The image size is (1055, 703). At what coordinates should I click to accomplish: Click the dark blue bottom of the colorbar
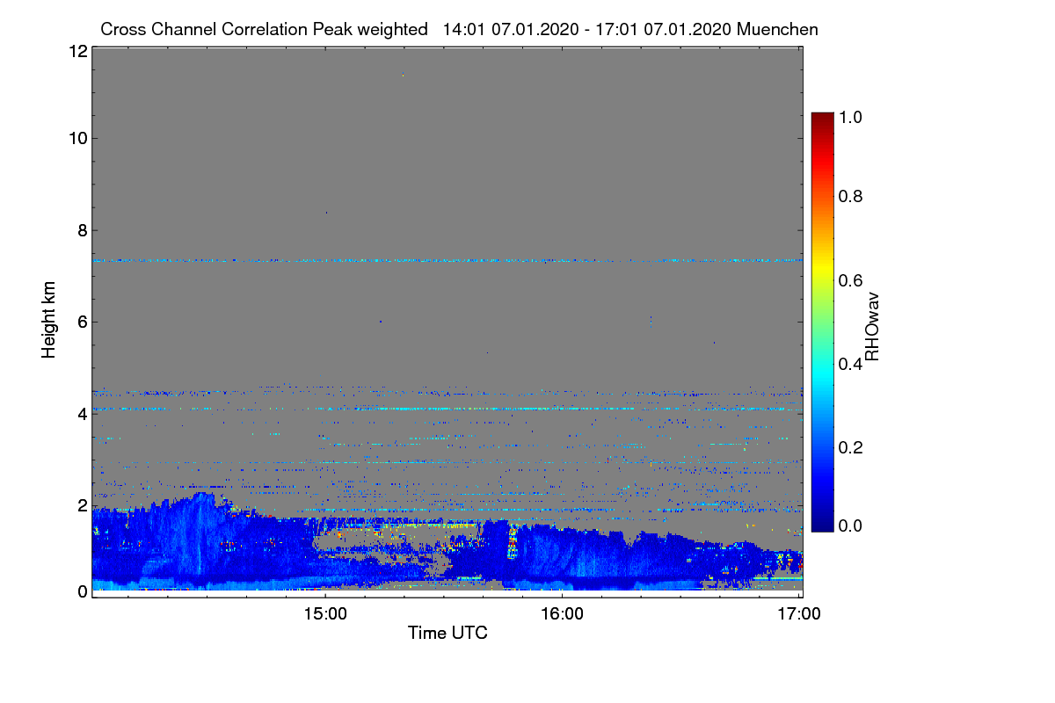tap(822, 525)
